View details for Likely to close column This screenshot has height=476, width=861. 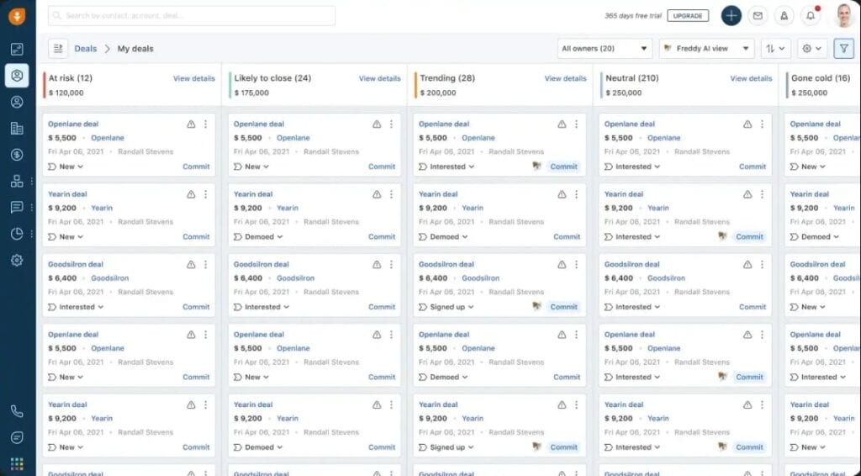[x=380, y=78]
